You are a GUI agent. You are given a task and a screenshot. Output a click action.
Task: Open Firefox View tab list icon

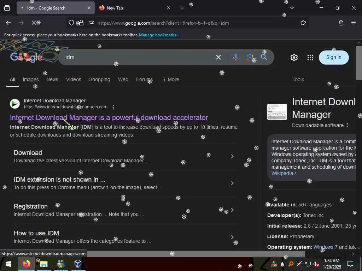7,8
